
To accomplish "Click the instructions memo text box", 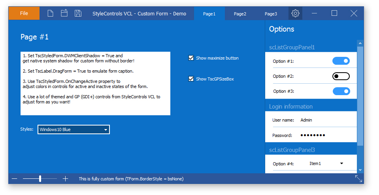I will 96,84.
